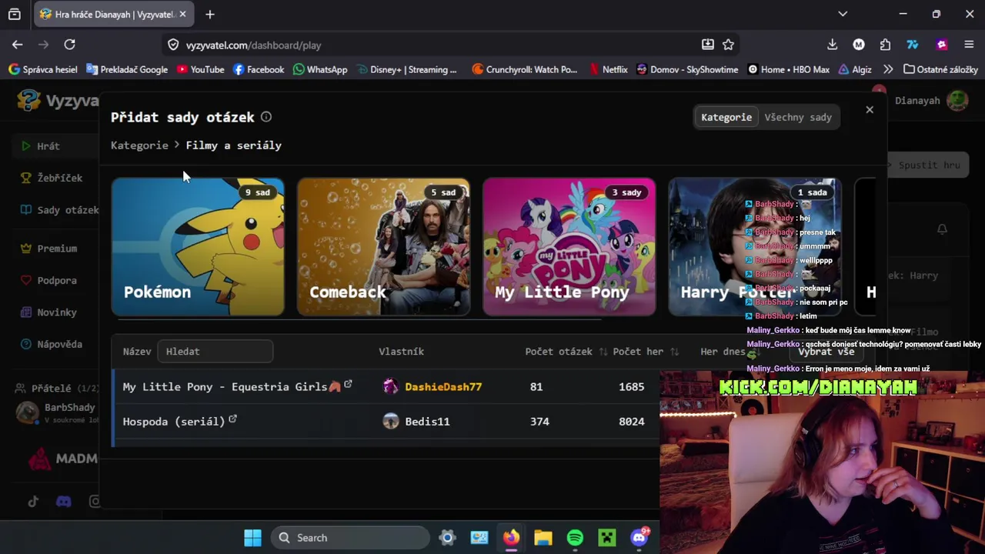Open WhatsApp bookmark

[320, 69]
